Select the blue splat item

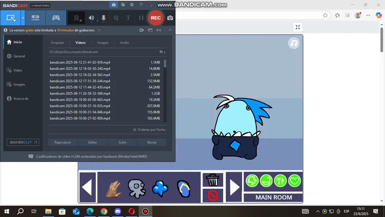click(160, 189)
